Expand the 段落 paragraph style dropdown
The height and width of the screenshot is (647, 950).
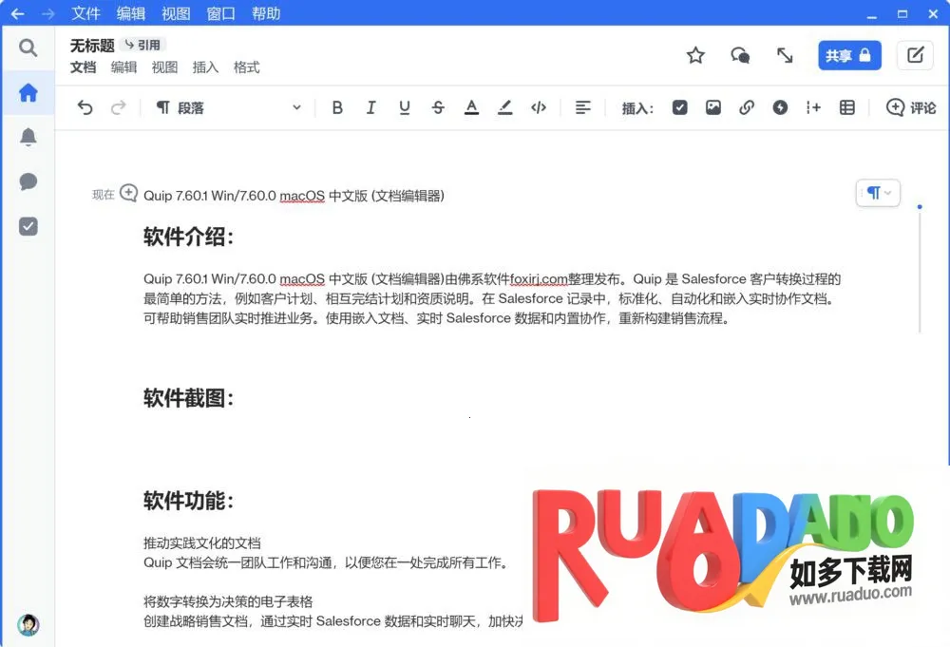tap(228, 107)
